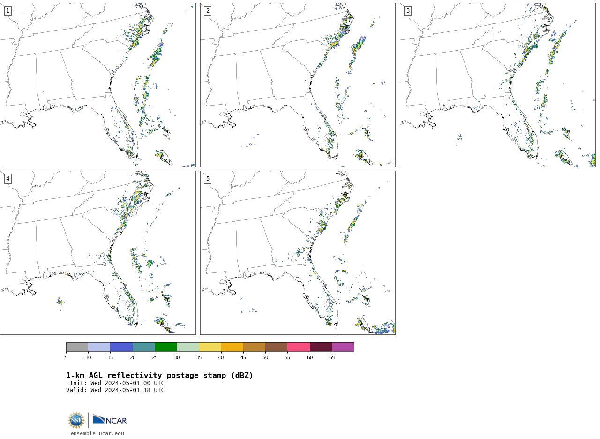Click the light lavender 10-15 dBZ swatch
600x439 pixels.
[99, 347]
